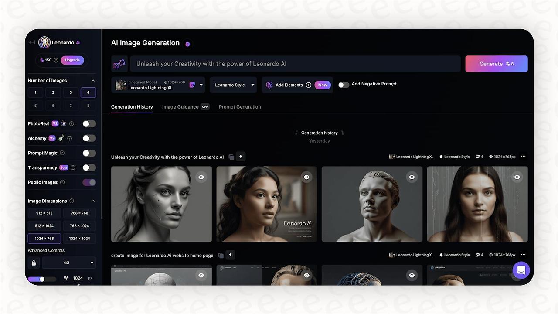The width and height of the screenshot is (558, 314).
Task: Copy the 'Unleash your Creativity' prompt
Action: point(231,157)
